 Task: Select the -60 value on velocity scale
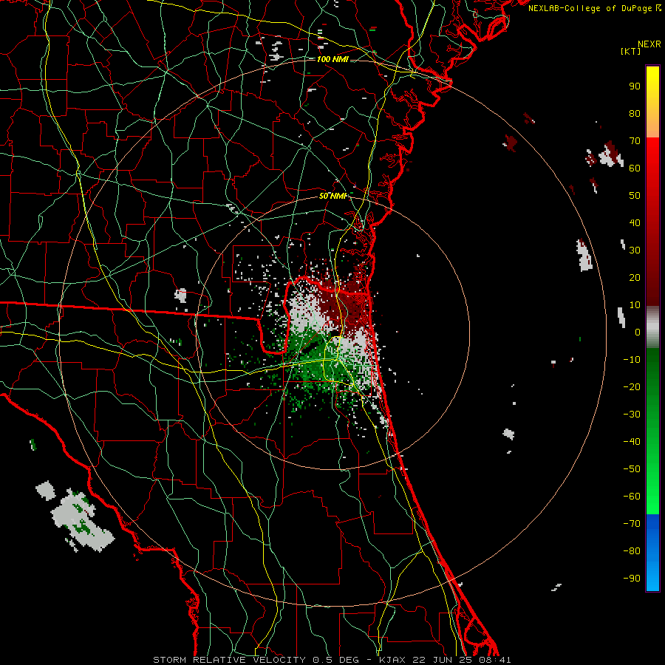click(x=632, y=497)
